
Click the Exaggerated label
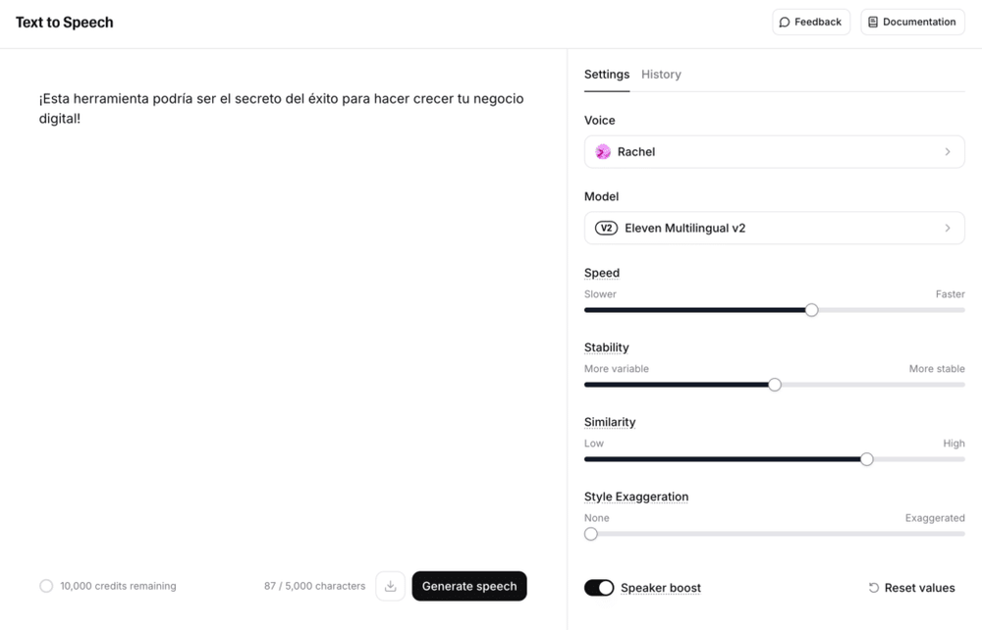click(x=935, y=518)
